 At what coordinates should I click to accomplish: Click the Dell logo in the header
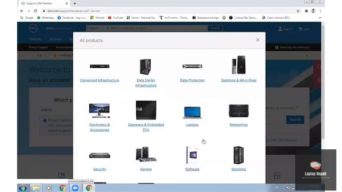pyautogui.click(x=33, y=28)
